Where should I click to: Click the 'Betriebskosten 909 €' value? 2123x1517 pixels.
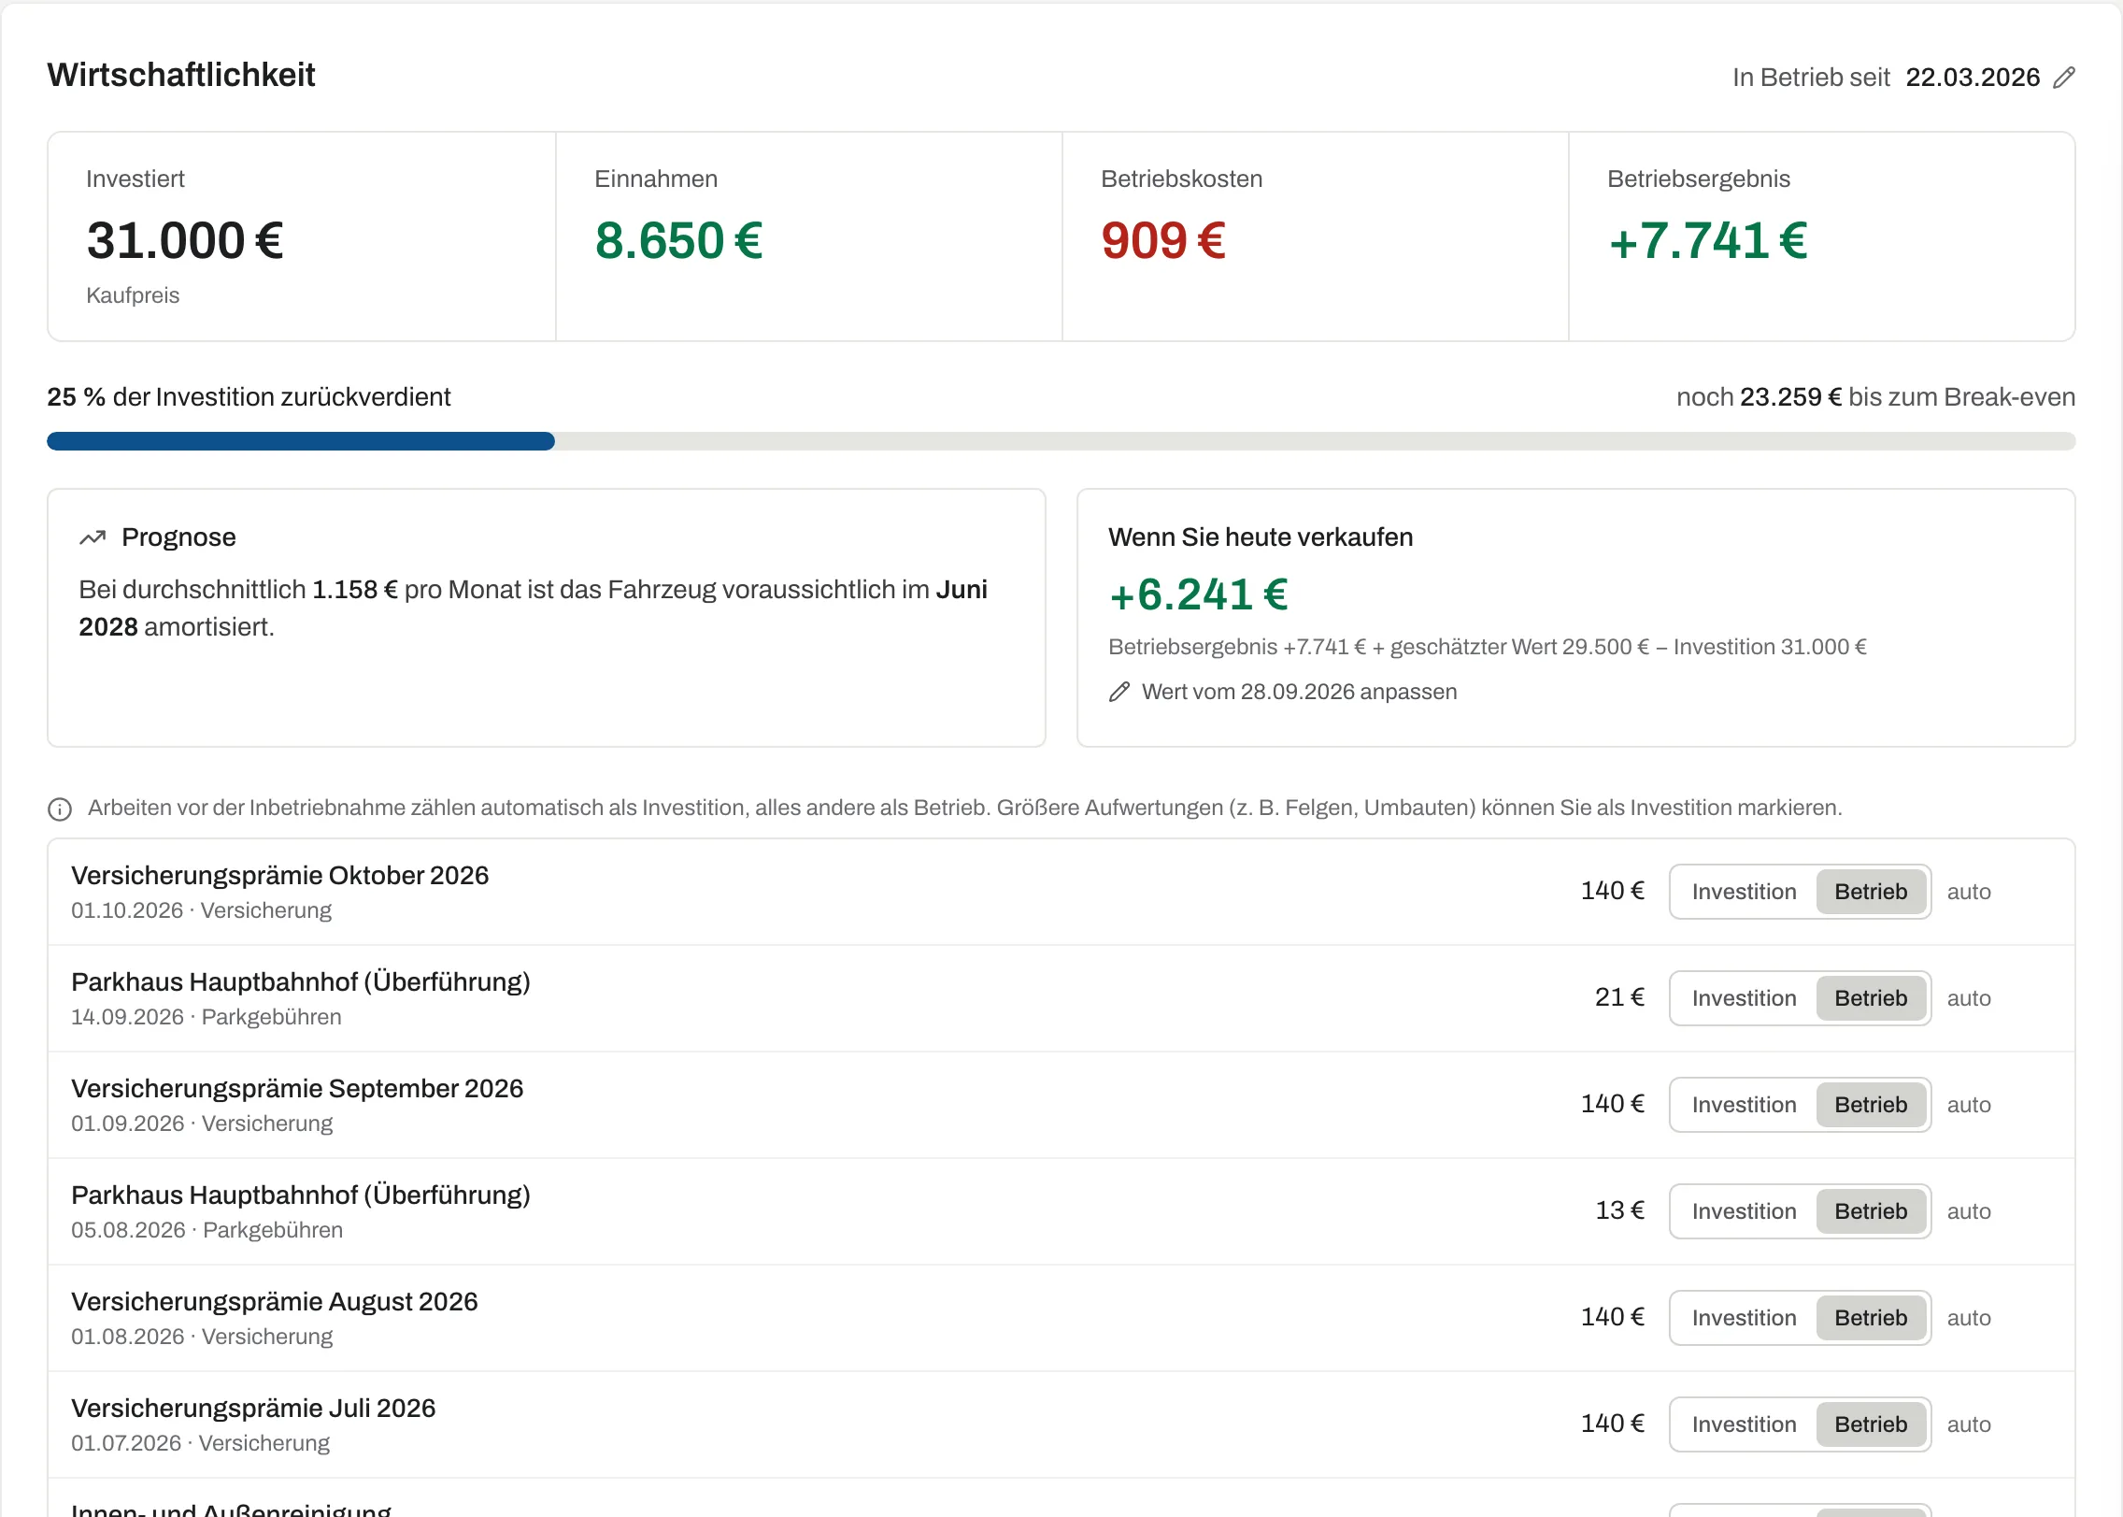(1163, 241)
